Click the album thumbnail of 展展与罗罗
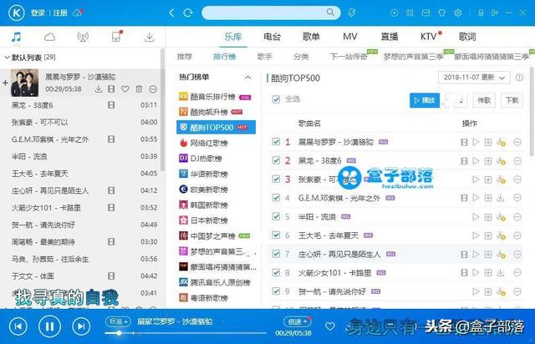 (24, 83)
